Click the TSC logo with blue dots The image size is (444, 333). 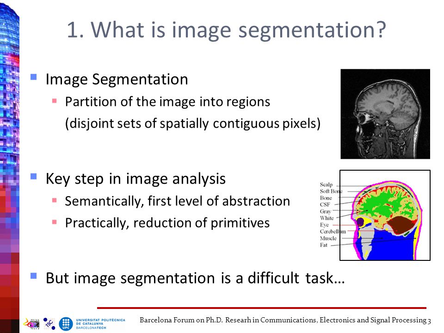click(49, 323)
